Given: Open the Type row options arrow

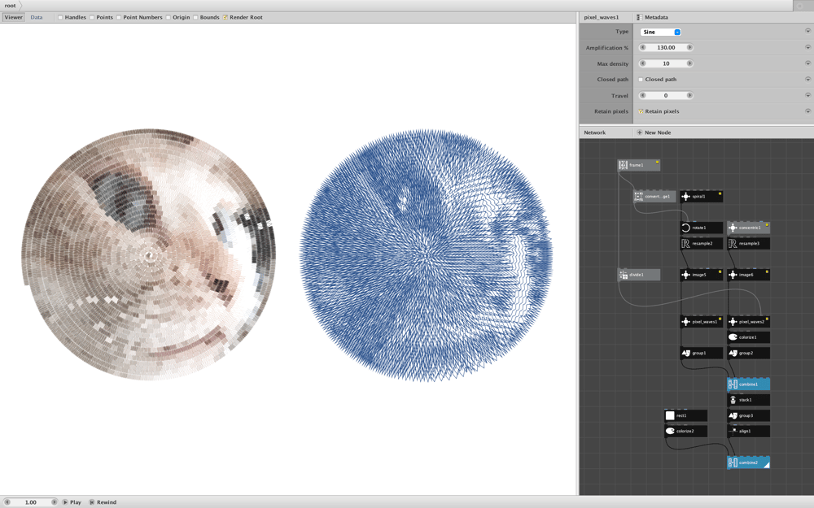Looking at the screenshot, I should click(x=807, y=31).
